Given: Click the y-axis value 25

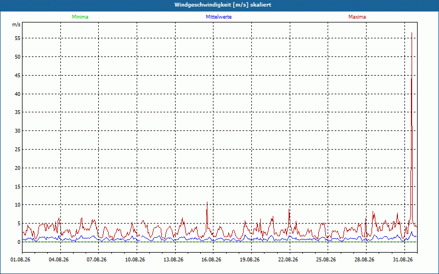Looking at the screenshot, I should click(18, 150).
